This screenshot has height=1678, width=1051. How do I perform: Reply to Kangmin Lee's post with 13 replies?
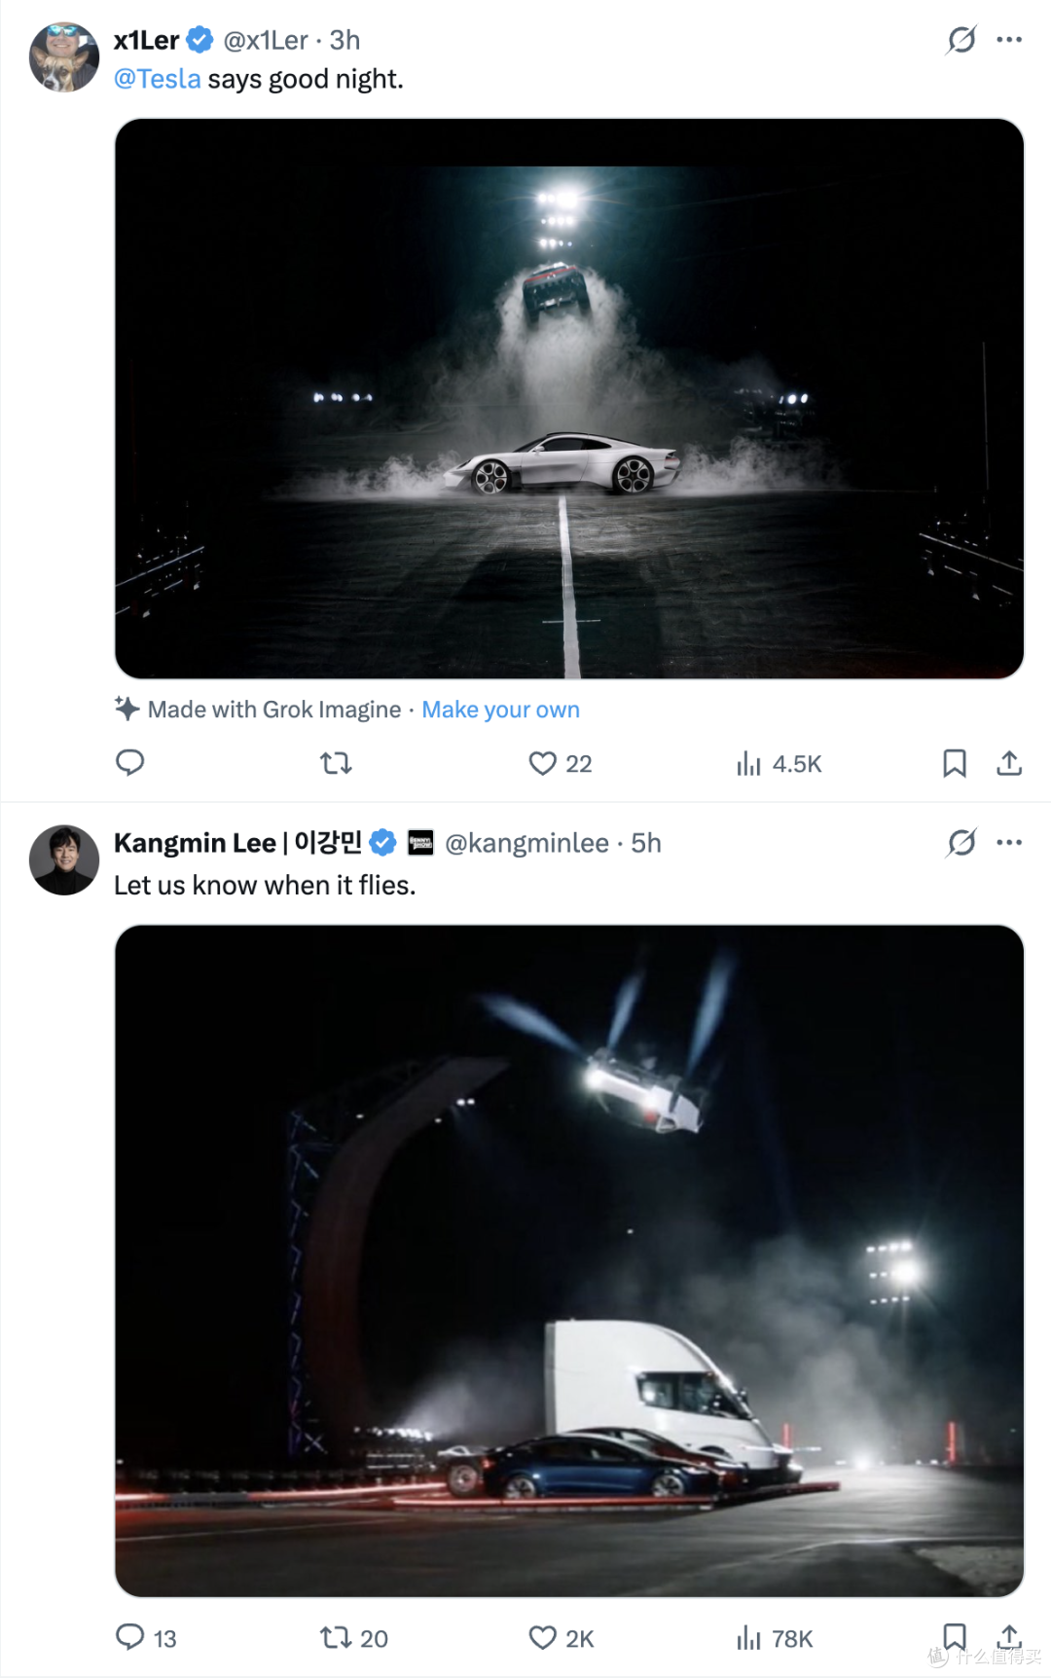coord(146,1638)
